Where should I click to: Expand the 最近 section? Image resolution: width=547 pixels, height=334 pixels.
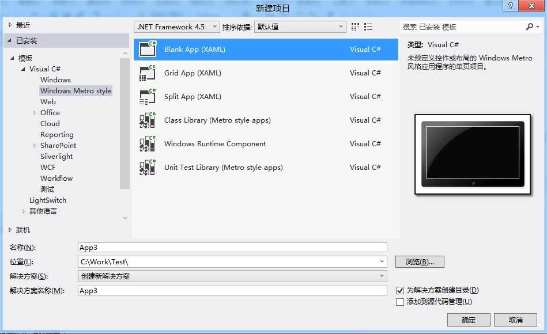pos(10,25)
